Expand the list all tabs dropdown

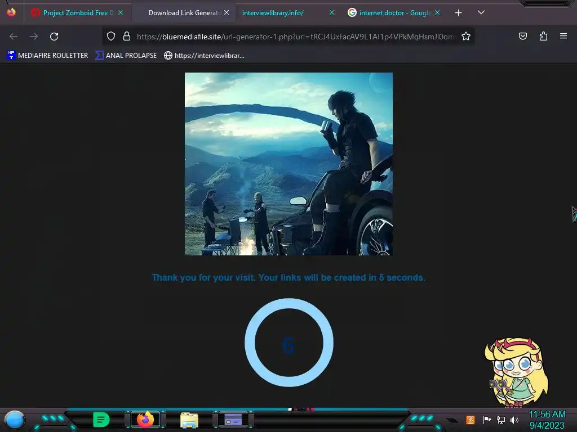coord(481,12)
